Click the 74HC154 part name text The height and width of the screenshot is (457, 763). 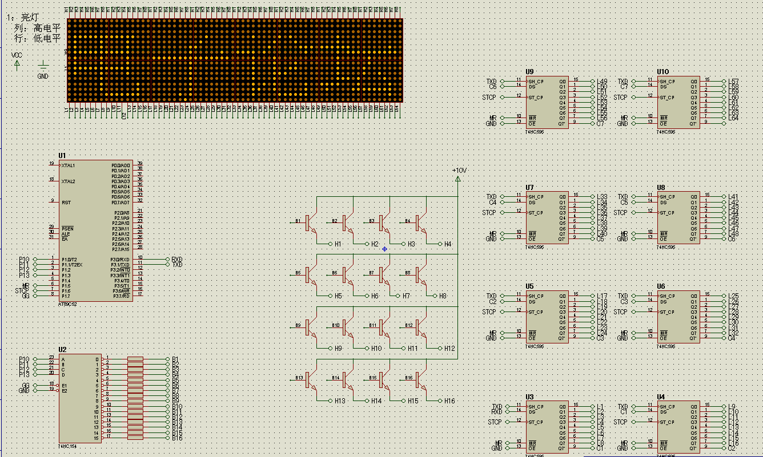67,447
